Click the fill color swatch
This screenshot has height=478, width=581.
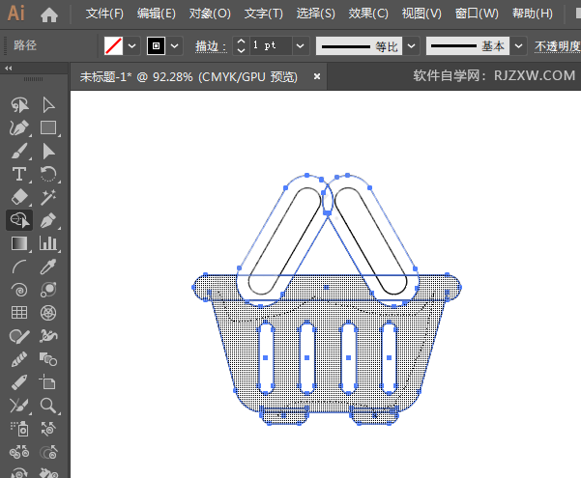(x=113, y=45)
